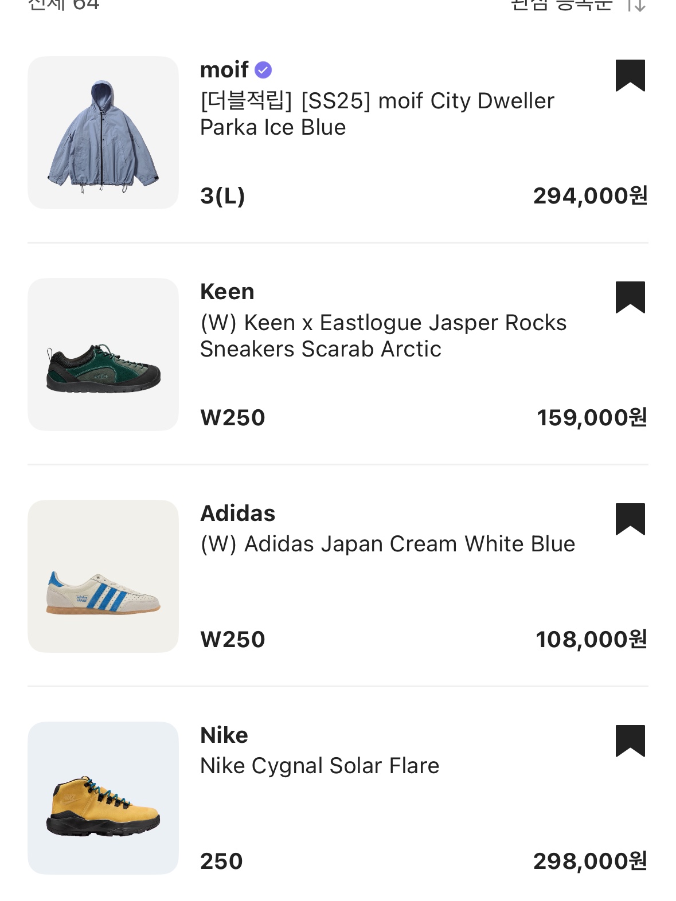
Task: Go to the Adidas brand page
Action: tap(238, 514)
